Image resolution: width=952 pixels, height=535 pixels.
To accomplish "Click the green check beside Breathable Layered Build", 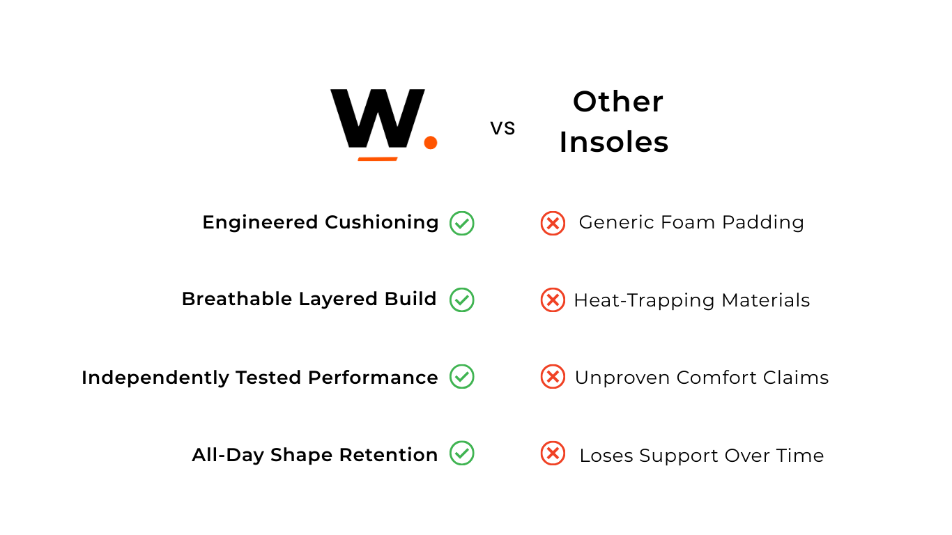I will [461, 300].
